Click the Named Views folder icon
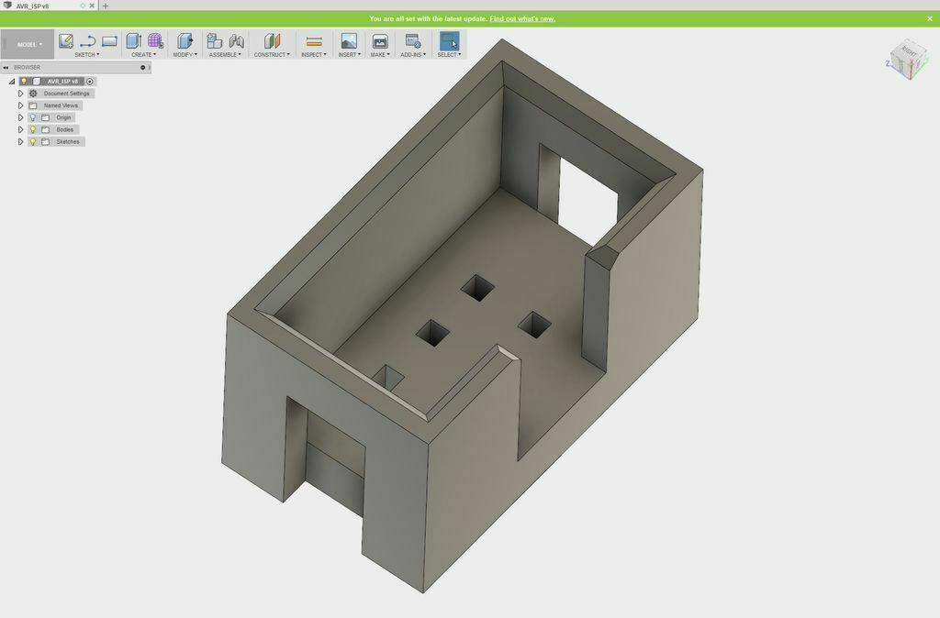 tap(33, 105)
